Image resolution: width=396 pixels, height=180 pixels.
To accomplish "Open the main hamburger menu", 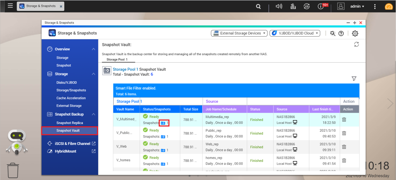I will coord(10,6).
